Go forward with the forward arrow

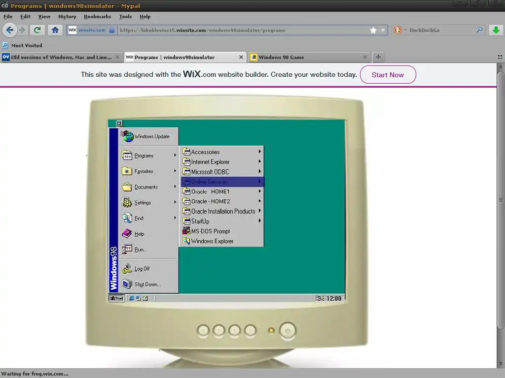(x=22, y=30)
